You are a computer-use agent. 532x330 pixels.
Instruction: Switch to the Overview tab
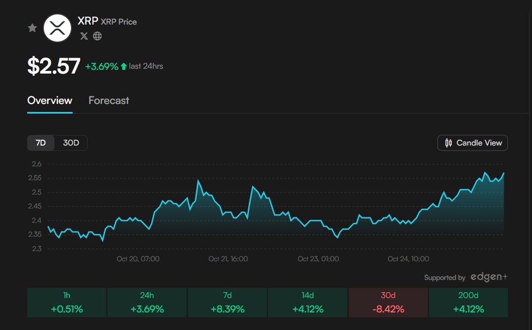coord(50,101)
